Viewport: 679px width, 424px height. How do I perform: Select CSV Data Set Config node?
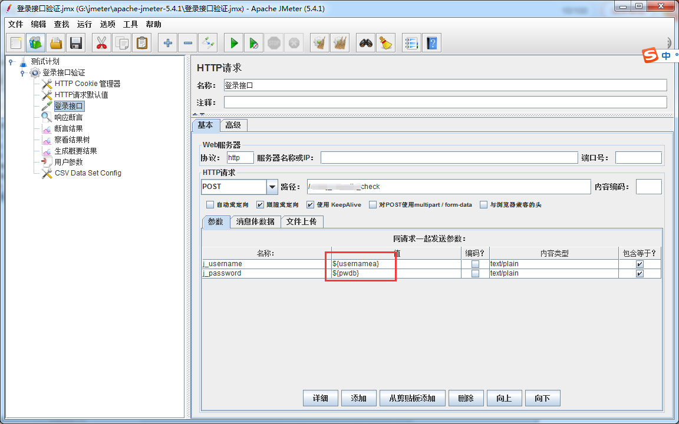88,173
